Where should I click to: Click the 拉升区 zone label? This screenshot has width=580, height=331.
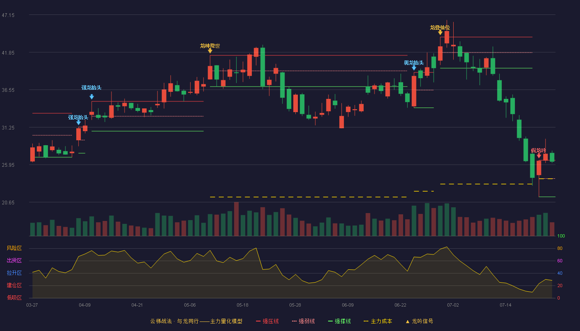pos(14,273)
